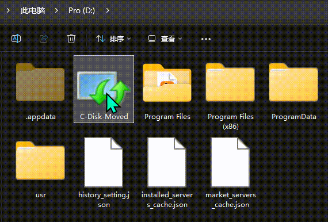Select the .appdata folder icon
The image size is (328, 222).
[40, 82]
